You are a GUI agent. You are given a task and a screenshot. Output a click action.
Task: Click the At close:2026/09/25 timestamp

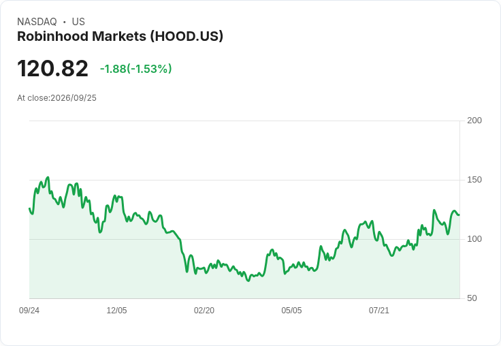pos(57,98)
